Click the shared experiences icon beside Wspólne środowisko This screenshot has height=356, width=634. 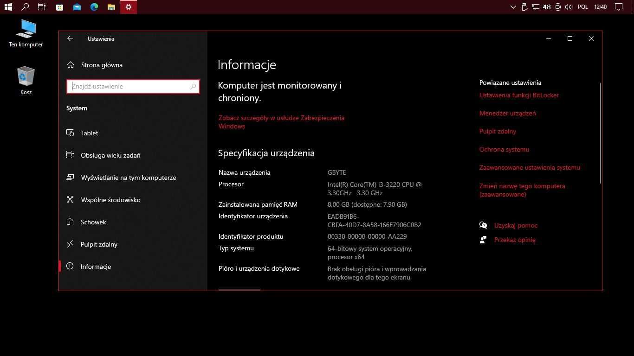[70, 200]
